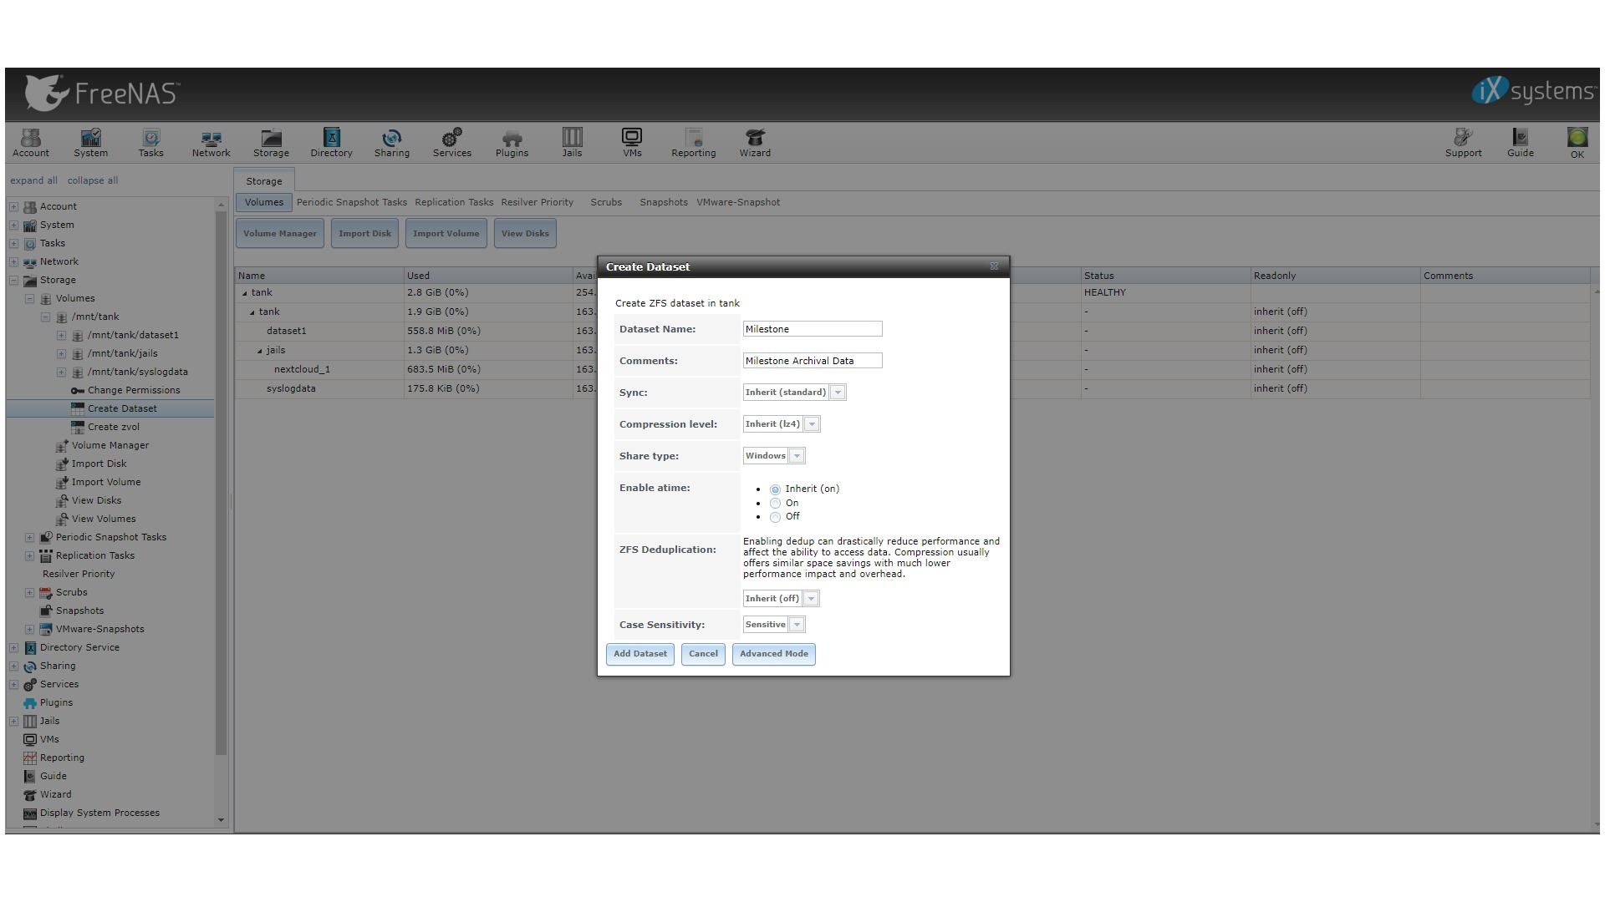1605x902 pixels.
Task: Open the Guide toolbar icon
Action: (1520, 143)
